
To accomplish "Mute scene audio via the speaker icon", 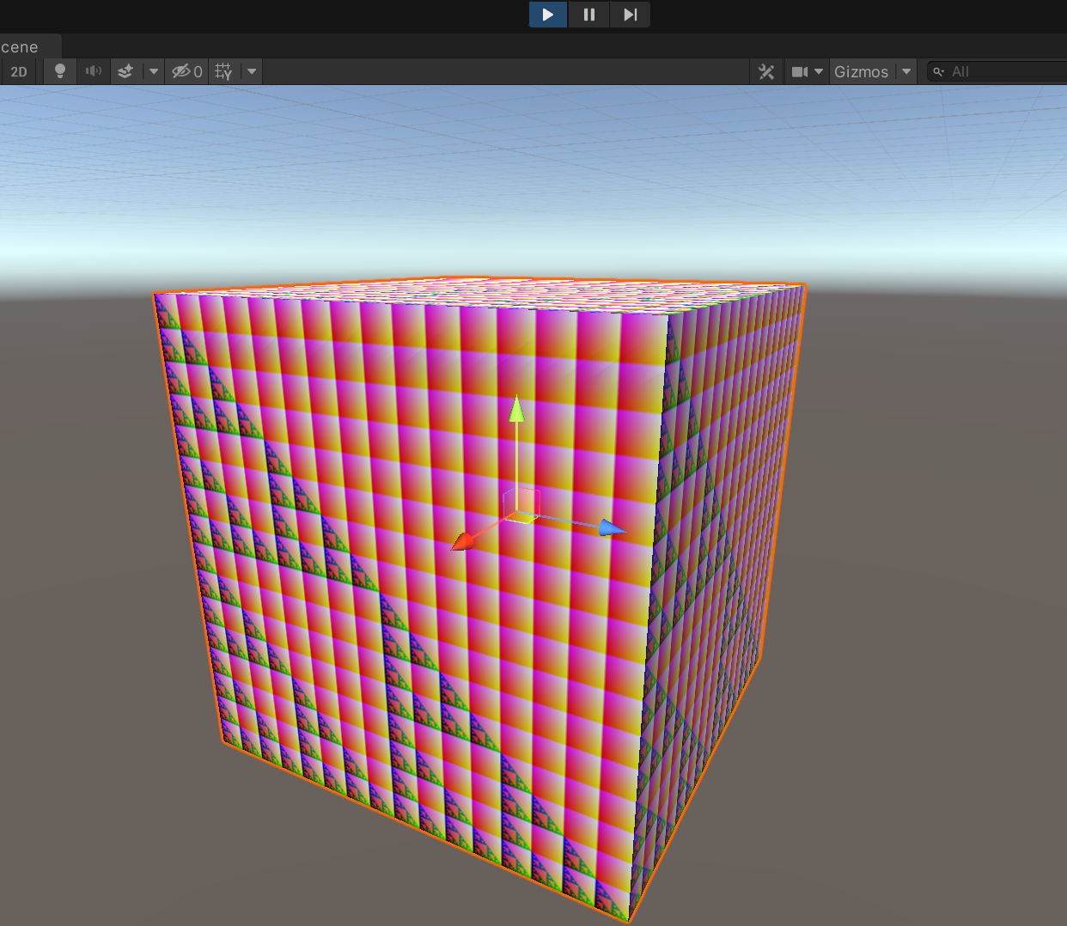I will [95, 71].
